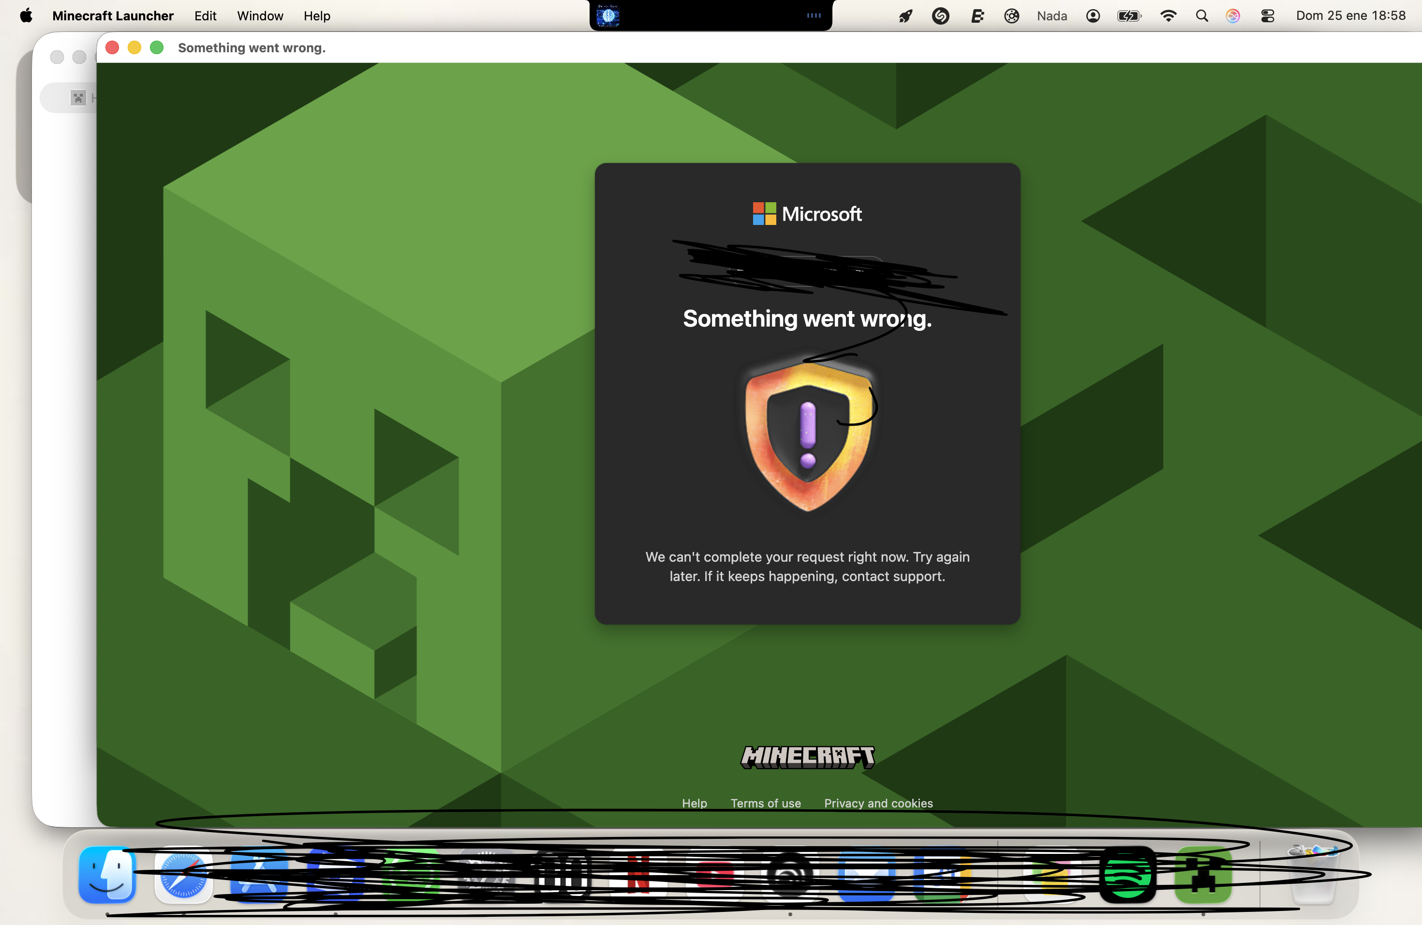
Task: Click the date and time clock
Action: (x=1350, y=15)
